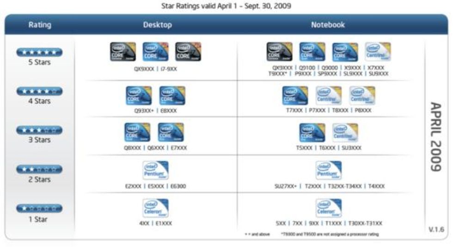Select the Desktop column header

[158, 25]
